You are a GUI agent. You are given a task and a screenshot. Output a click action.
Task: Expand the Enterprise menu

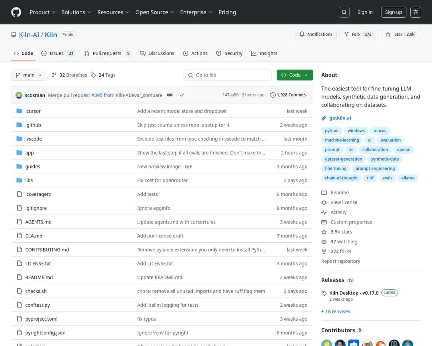pos(196,12)
